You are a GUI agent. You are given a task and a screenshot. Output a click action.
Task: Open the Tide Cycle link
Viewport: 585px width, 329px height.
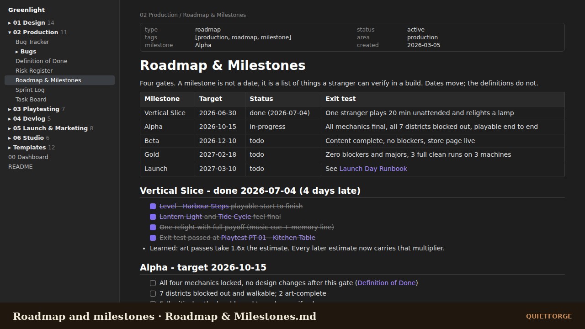point(234,217)
